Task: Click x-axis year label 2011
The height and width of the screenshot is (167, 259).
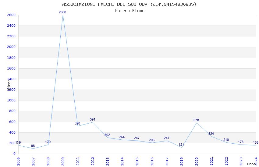Action: (x=78, y=162)
